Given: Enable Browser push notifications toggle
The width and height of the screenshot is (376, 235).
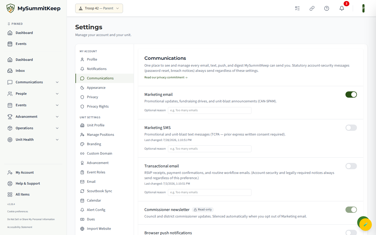Looking at the screenshot, I should point(351,232).
